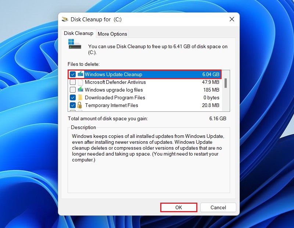Click the 6.04 GB size value
Viewport: 294px width, 228px height.
[x=211, y=74]
